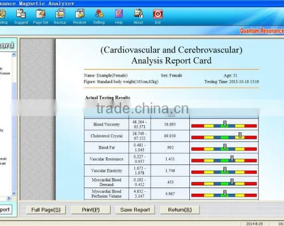284x226 pixels.
Task: Click the normal range 4.832 - 5.147
Action: [x=140, y=194]
